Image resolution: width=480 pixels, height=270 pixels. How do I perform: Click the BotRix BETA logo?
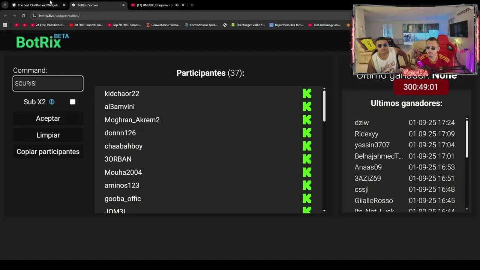pos(42,41)
